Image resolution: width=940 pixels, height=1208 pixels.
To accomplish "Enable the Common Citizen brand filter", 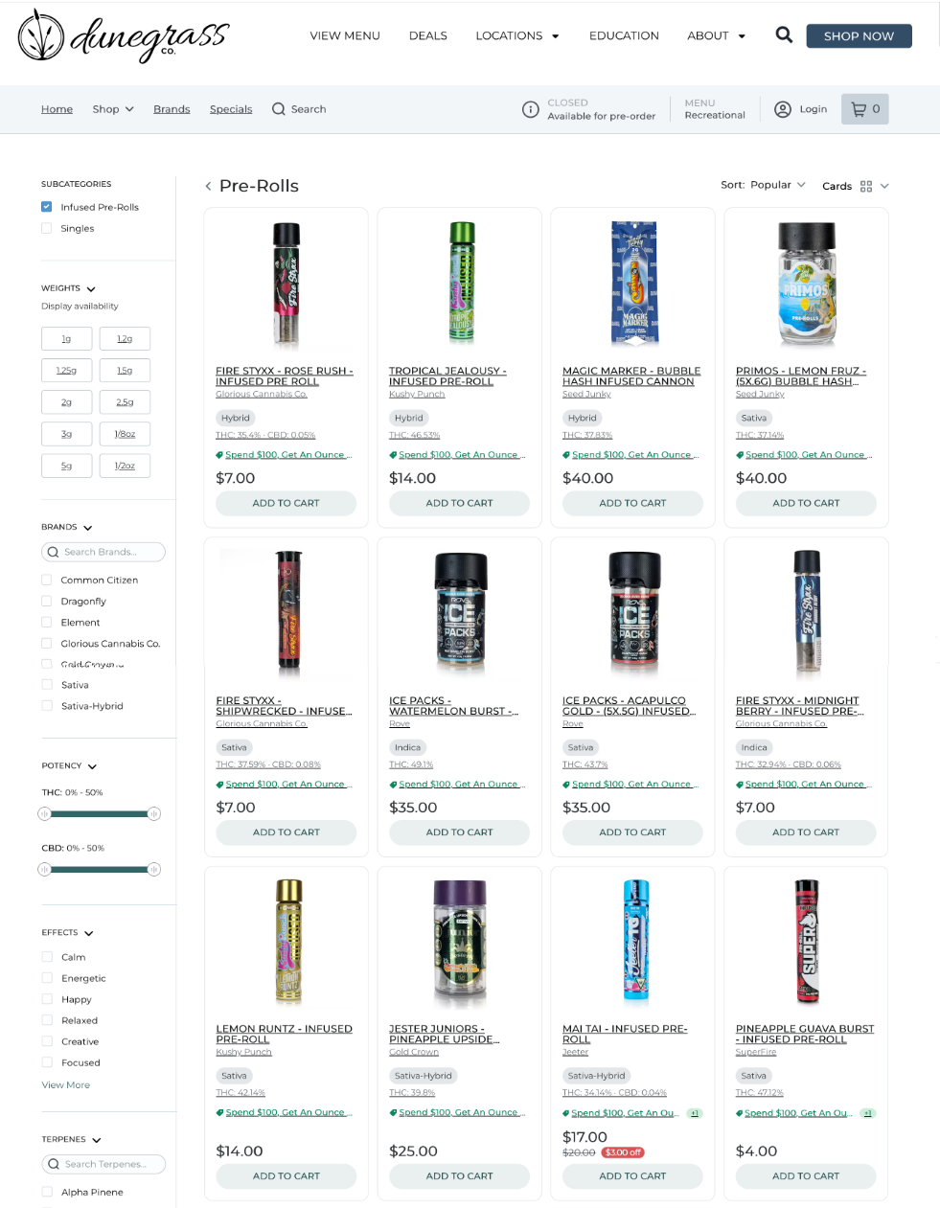I will click(x=46, y=580).
